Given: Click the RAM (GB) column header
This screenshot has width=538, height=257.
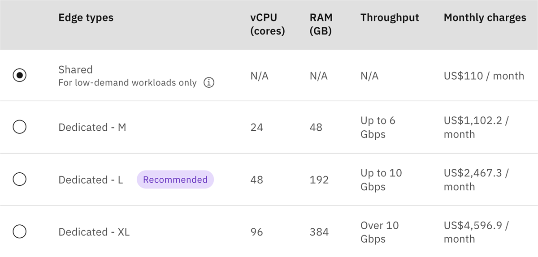Looking at the screenshot, I should 321,25.
